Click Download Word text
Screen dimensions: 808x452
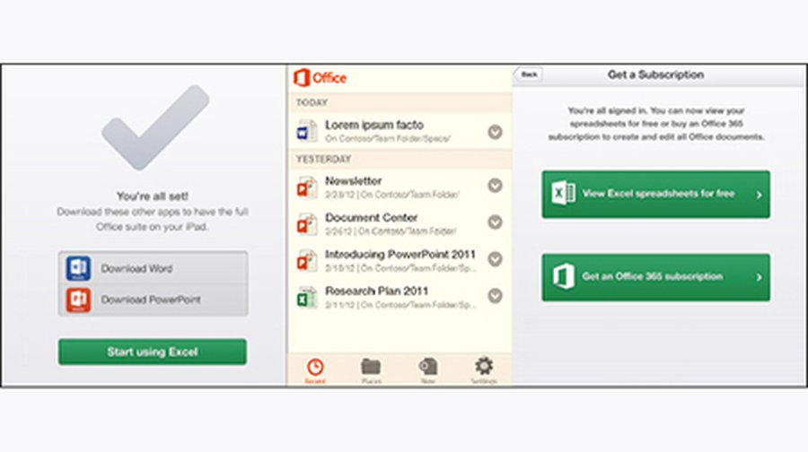click(x=136, y=268)
